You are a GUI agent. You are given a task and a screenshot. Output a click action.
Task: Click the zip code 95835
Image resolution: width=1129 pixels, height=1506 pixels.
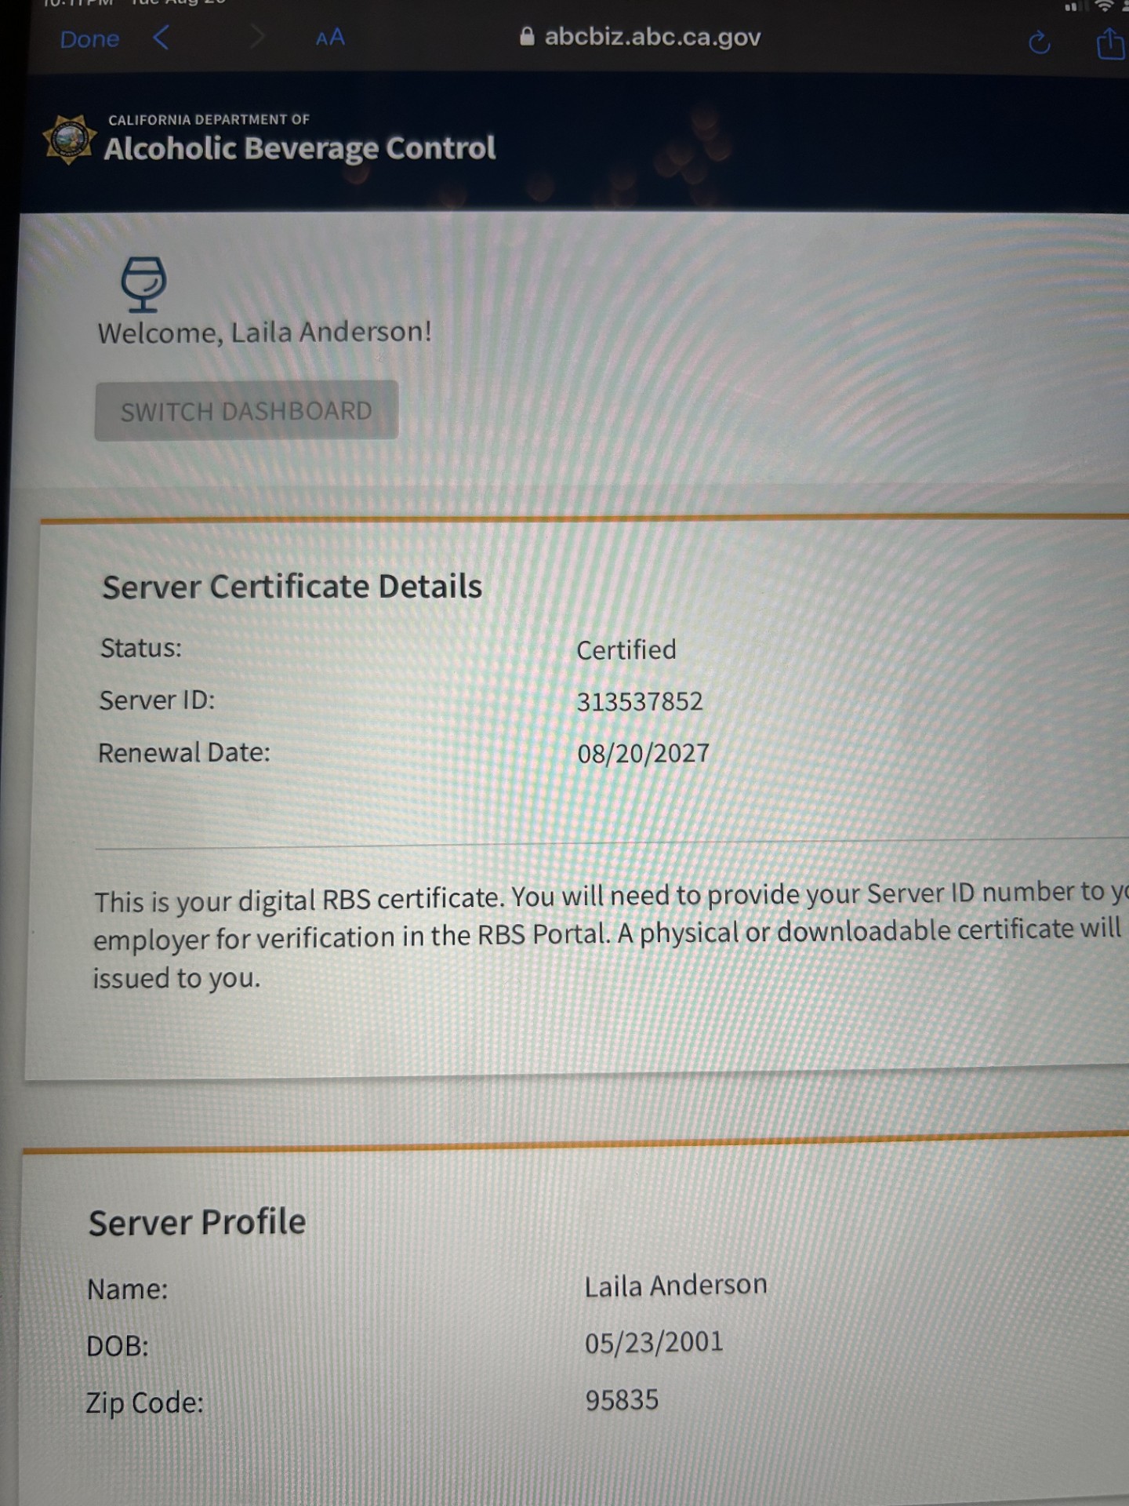click(x=622, y=1400)
